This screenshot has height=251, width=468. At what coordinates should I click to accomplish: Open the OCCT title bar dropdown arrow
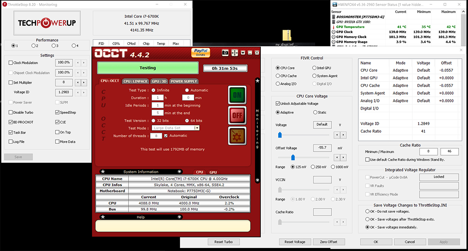pos(243,53)
